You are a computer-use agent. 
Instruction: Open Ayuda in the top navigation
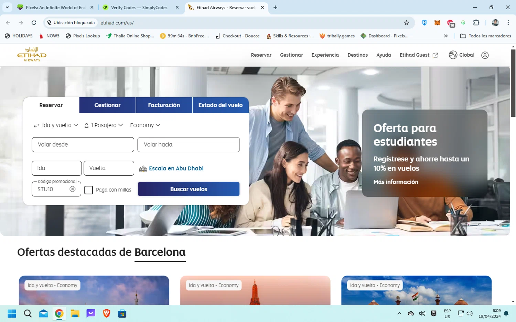click(384, 55)
